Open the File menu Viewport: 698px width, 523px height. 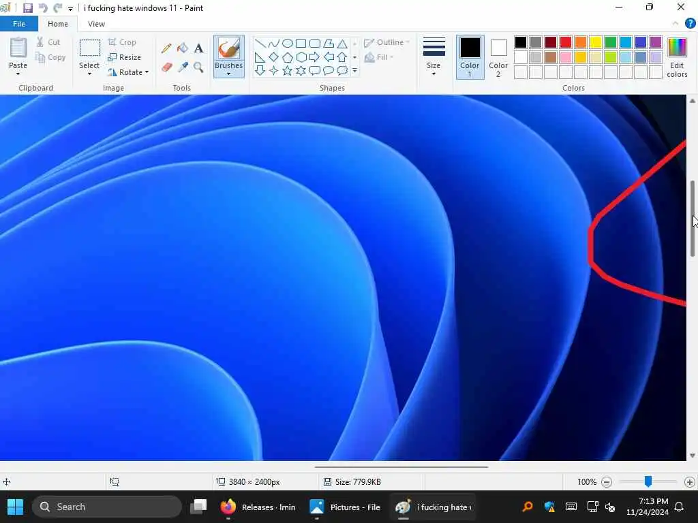click(19, 24)
